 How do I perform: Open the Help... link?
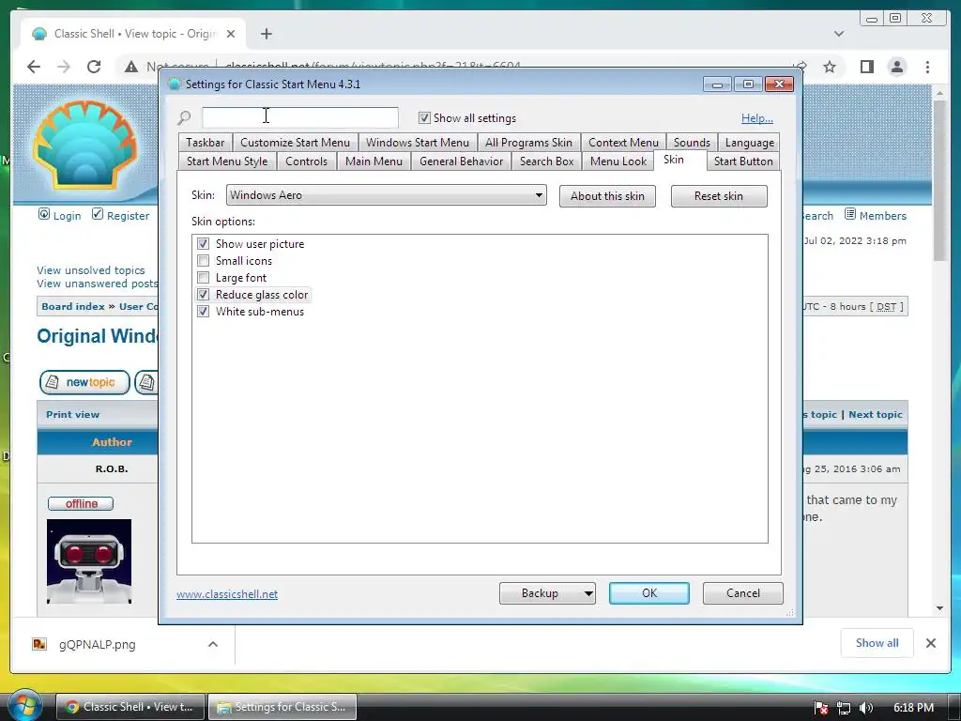coord(757,118)
